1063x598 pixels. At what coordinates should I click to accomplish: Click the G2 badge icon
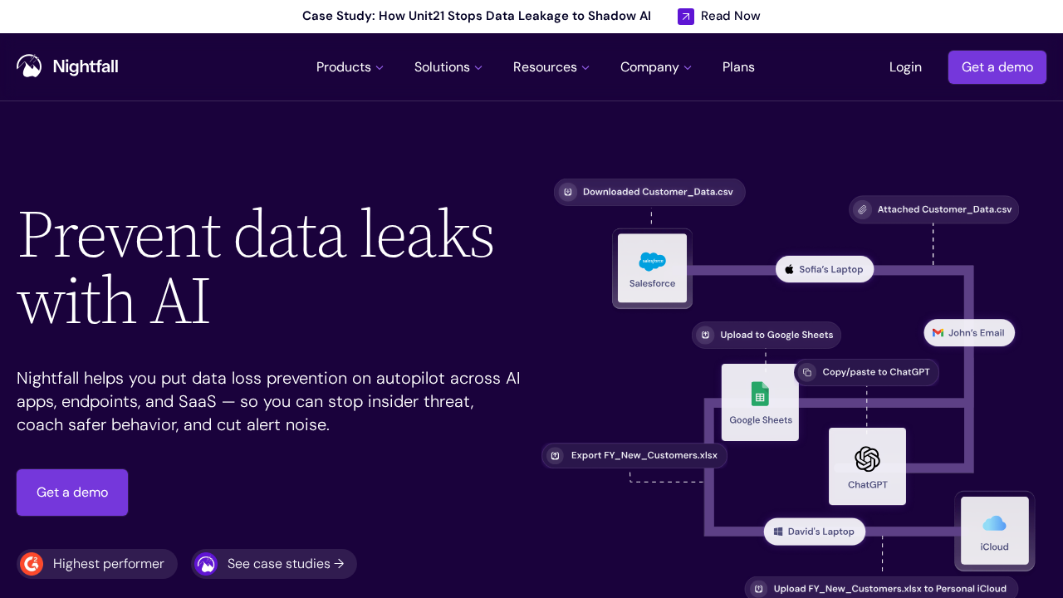pos(32,564)
